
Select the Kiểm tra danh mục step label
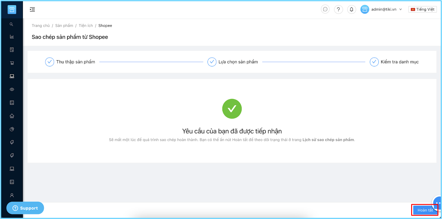point(400,62)
